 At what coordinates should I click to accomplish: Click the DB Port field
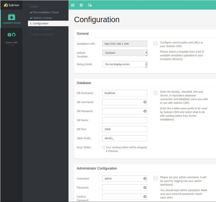[x=125, y=129]
